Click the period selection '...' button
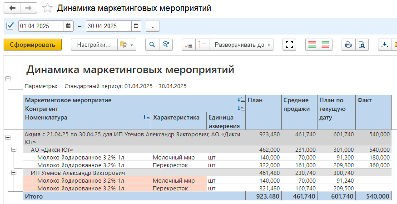The width and height of the screenshot is (397, 204). 152,26
